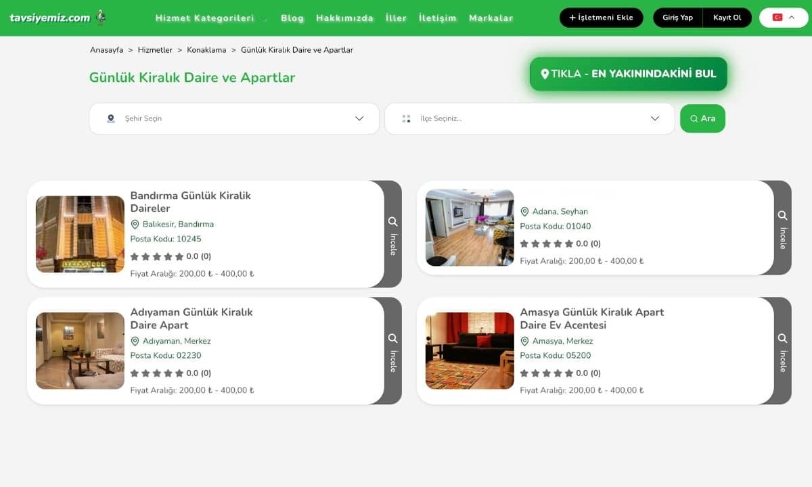Viewport: 812px width, 487px height.
Task: Click the tavsiyemiz.com logo
Action: pyautogui.click(x=57, y=18)
